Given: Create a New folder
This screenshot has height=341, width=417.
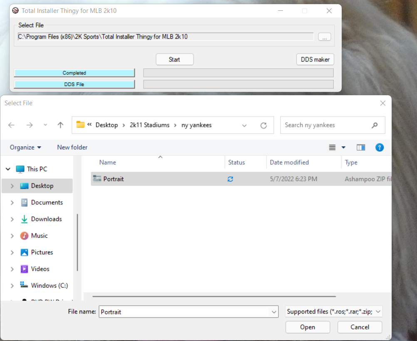Looking at the screenshot, I should coord(72,147).
